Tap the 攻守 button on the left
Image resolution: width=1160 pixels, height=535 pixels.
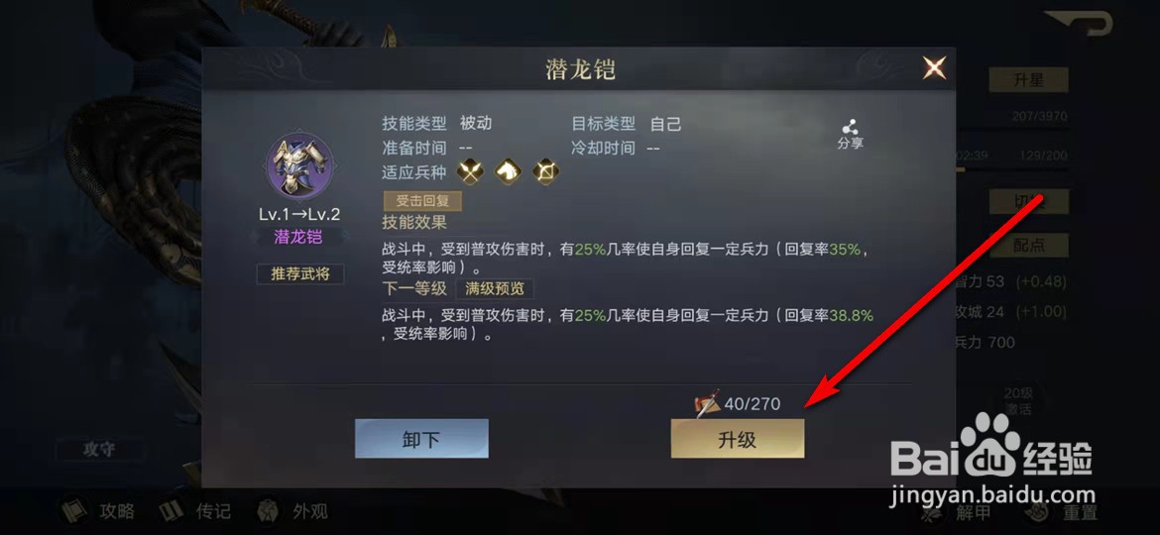coord(99,449)
